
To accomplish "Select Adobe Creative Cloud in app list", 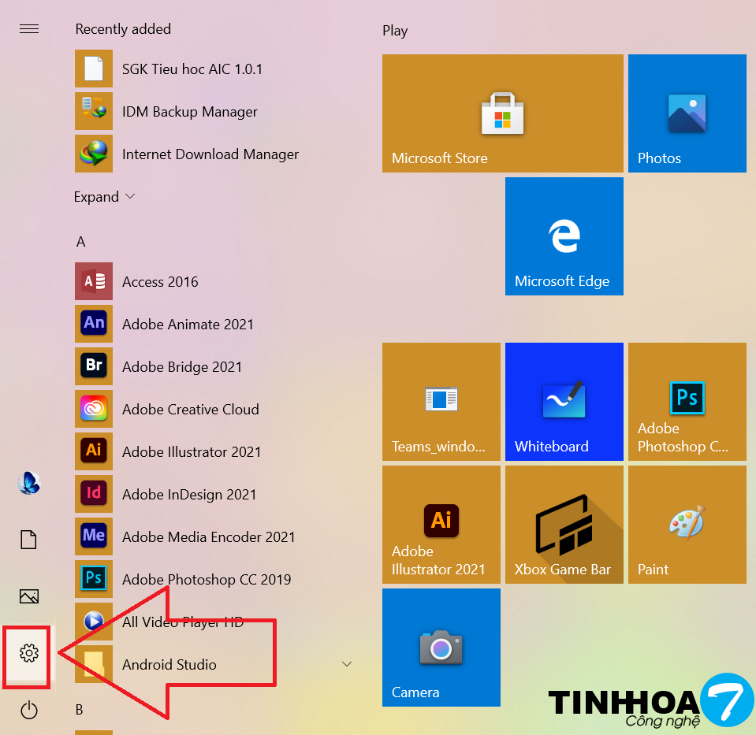I will (x=190, y=410).
